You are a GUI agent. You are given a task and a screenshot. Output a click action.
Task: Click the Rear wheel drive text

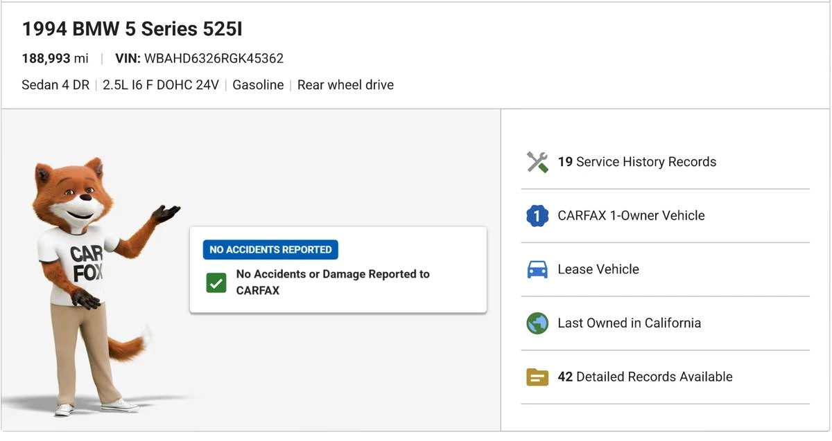click(345, 85)
